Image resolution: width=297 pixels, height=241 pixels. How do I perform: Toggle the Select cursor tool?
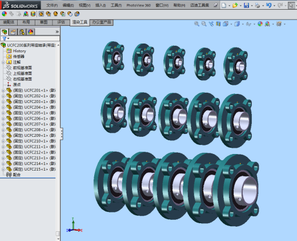291,5
